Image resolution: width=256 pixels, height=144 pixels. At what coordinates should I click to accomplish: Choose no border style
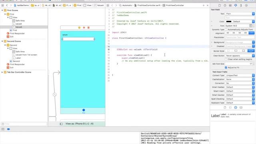tap(228, 51)
